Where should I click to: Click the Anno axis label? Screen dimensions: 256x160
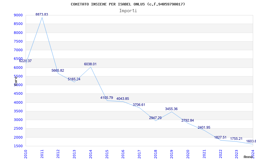pos(248,157)
